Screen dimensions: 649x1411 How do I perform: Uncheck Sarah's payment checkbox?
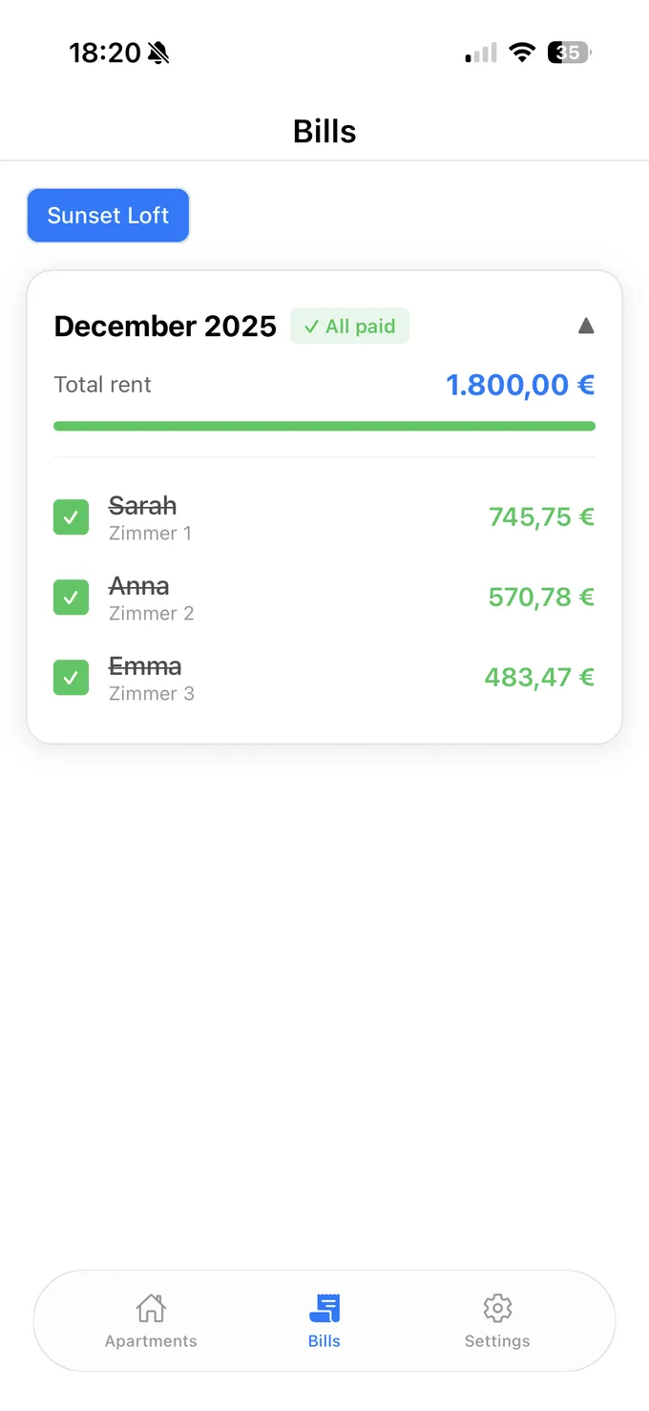pos(71,516)
